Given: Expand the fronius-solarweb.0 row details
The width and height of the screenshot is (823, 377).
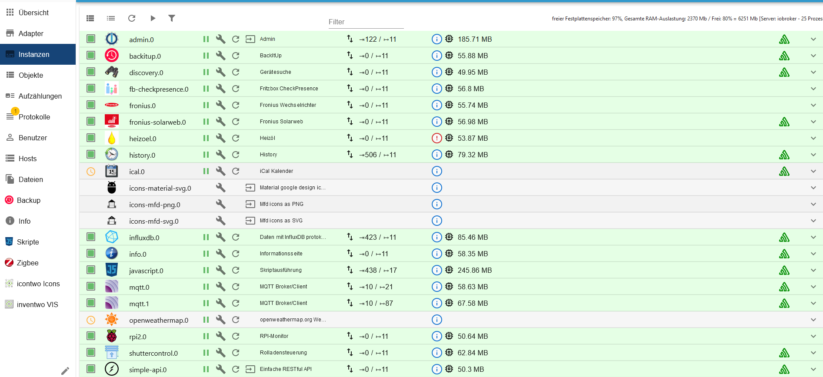Looking at the screenshot, I should pyautogui.click(x=813, y=122).
